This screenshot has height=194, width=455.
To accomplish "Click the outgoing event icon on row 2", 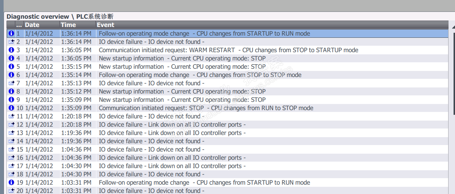I will pyautogui.click(x=11, y=42).
